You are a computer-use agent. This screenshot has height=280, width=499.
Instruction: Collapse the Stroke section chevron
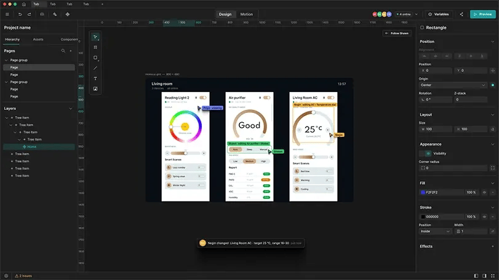pos(493,208)
